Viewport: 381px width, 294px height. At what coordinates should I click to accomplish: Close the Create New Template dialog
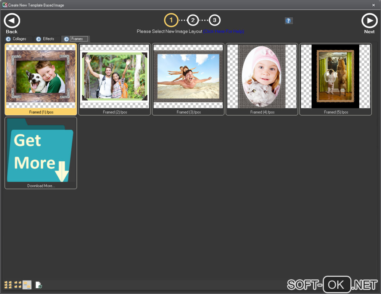[374, 5]
